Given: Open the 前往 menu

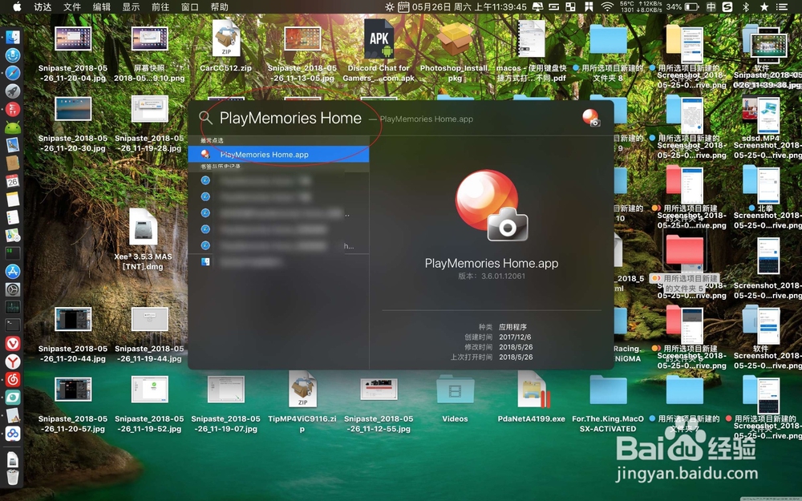Looking at the screenshot, I should [x=160, y=6].
